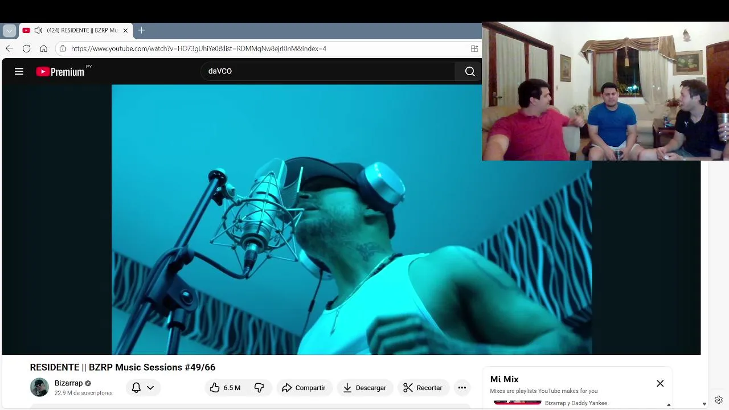
Task: Open YouTube hamburger guide menu
Action: tap(19, 71)
